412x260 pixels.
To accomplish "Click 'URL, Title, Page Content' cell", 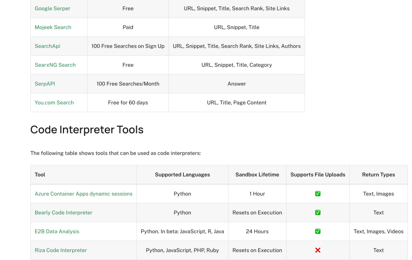I will (237, 103).
